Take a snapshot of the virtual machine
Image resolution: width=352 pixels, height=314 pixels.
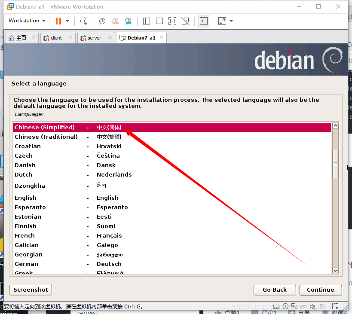102,21
